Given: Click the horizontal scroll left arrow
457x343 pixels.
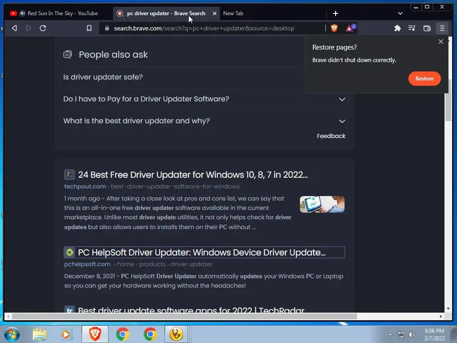Looking at the screenshot, I should point(8,317).
